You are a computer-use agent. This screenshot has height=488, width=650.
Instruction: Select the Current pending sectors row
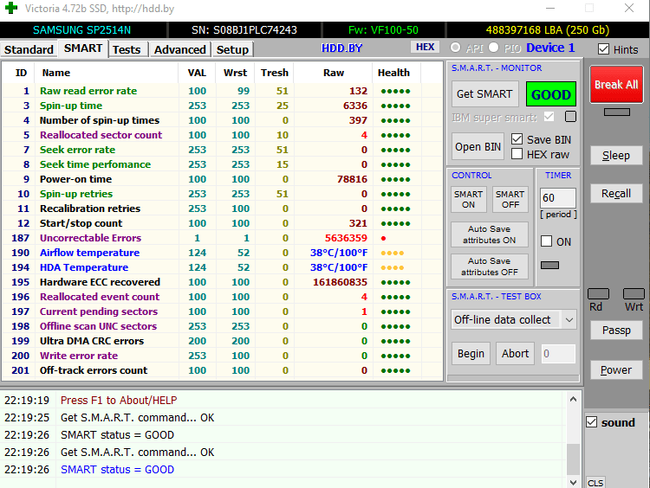click(223, 311)
